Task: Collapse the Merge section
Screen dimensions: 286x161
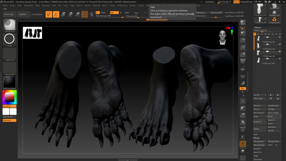Action: pos(256,138)
